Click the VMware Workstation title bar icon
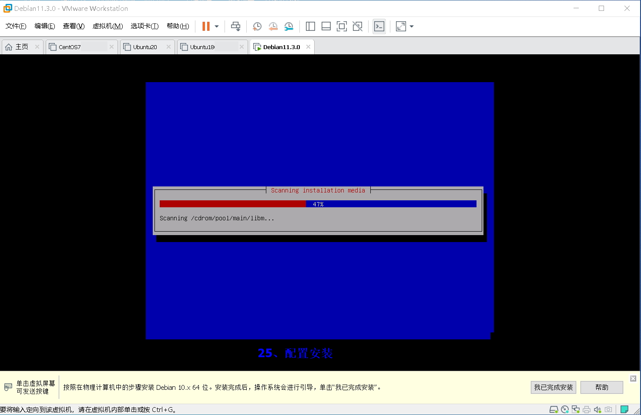This screenshot has width=641, height=415. click(8, 8)
